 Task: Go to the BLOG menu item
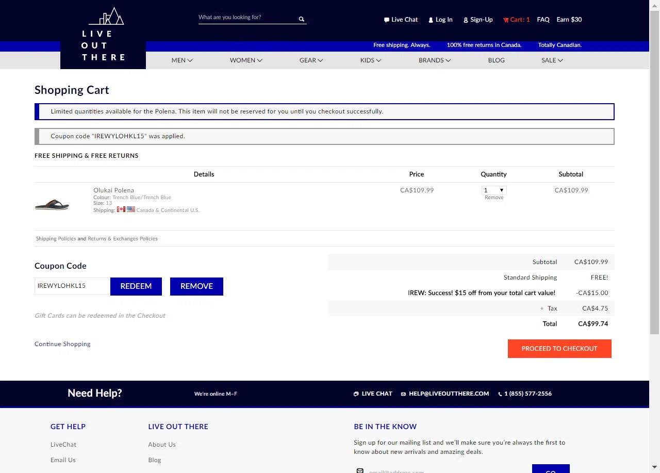[x=496, y=60]
